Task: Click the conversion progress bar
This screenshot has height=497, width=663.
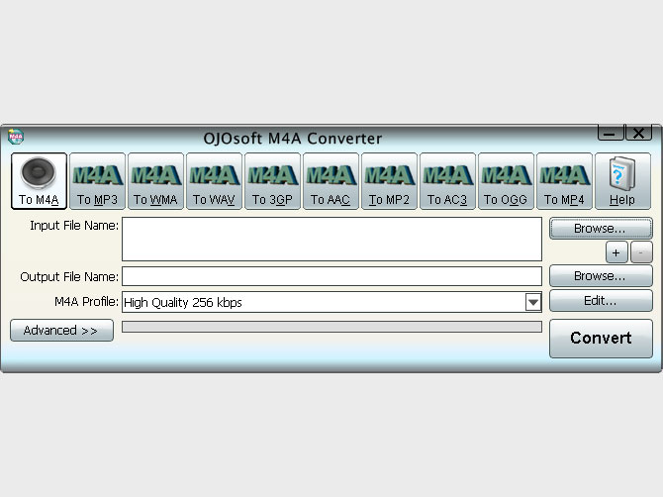Action: (331, 327)
